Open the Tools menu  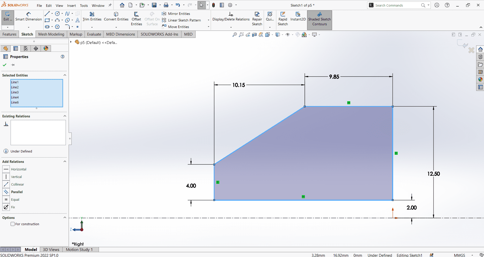coord(84,6)
